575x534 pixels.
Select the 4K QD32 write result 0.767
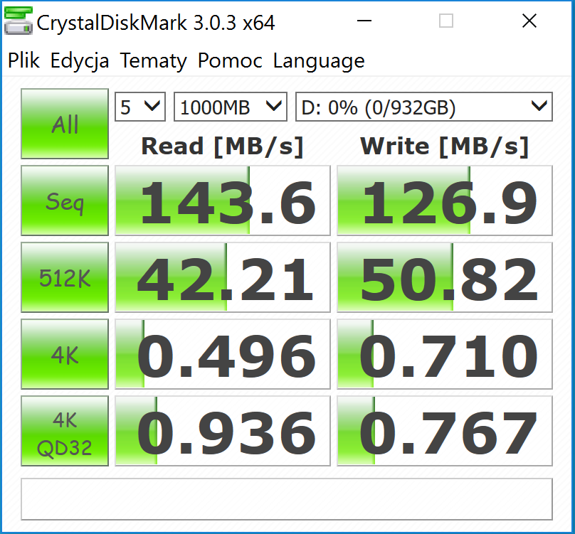point(445,431)
